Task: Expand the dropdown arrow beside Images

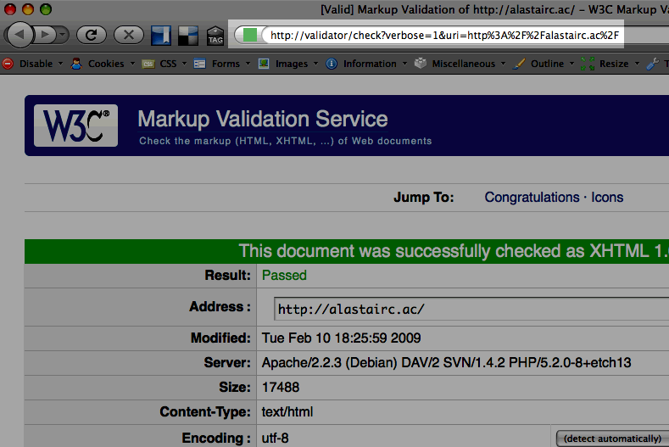Action: 315,64
